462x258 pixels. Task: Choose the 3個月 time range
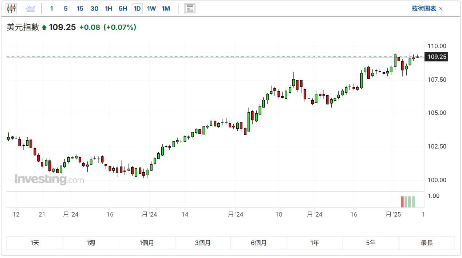click(203, 243)
